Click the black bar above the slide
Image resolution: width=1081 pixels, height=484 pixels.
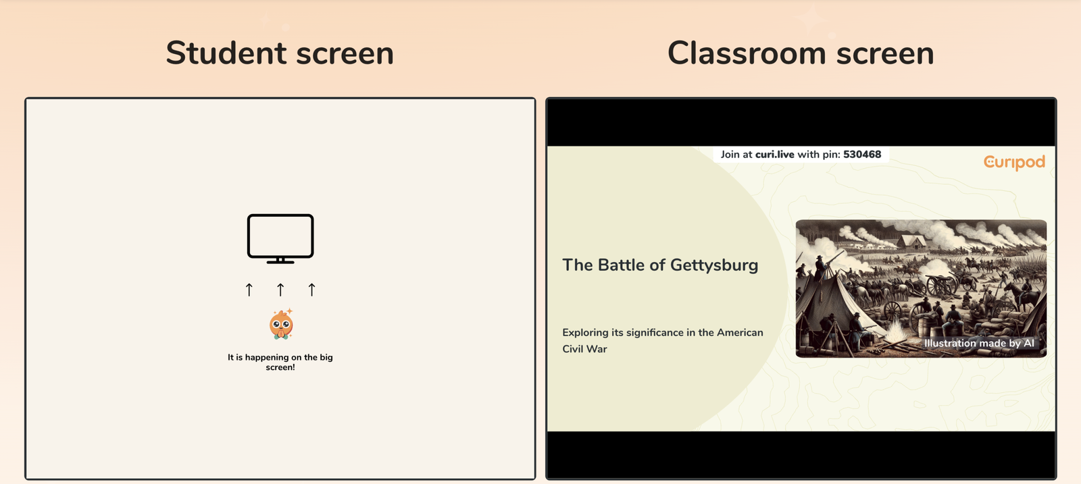801,123
